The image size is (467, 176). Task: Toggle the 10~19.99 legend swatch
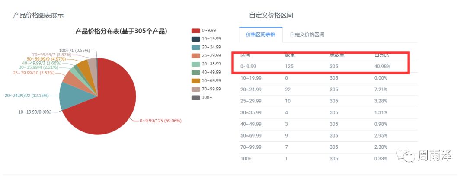coord(195,39)
